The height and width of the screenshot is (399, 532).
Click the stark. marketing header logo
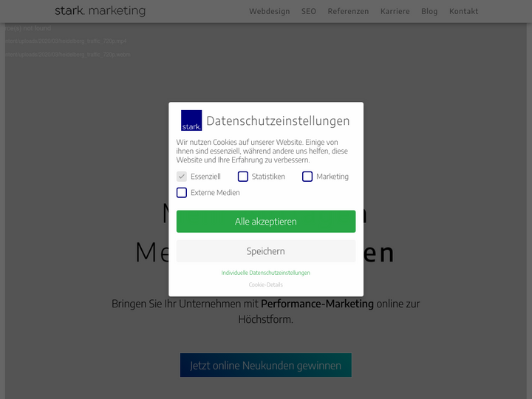click(100, 11)
